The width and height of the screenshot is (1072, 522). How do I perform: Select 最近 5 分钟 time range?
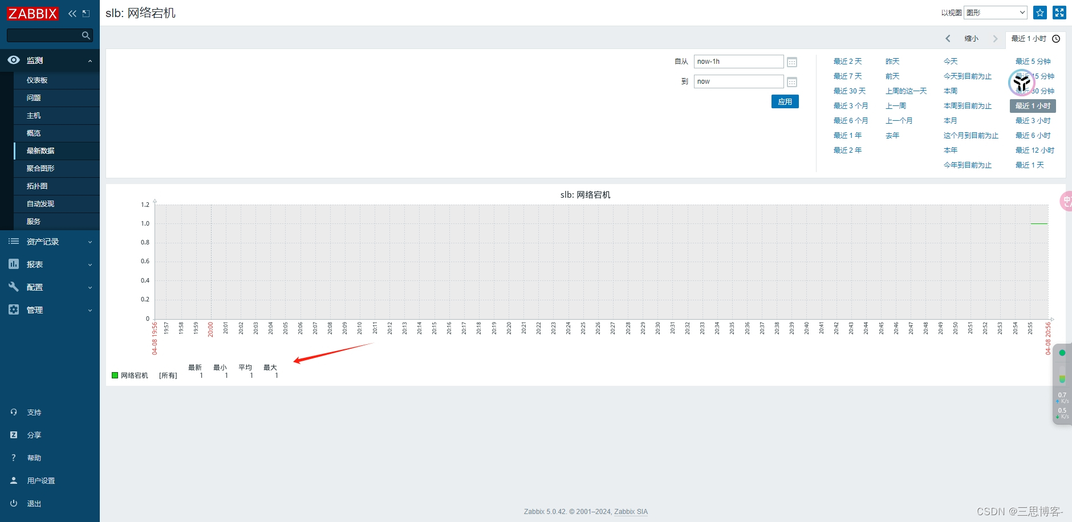click(1033, 61)
